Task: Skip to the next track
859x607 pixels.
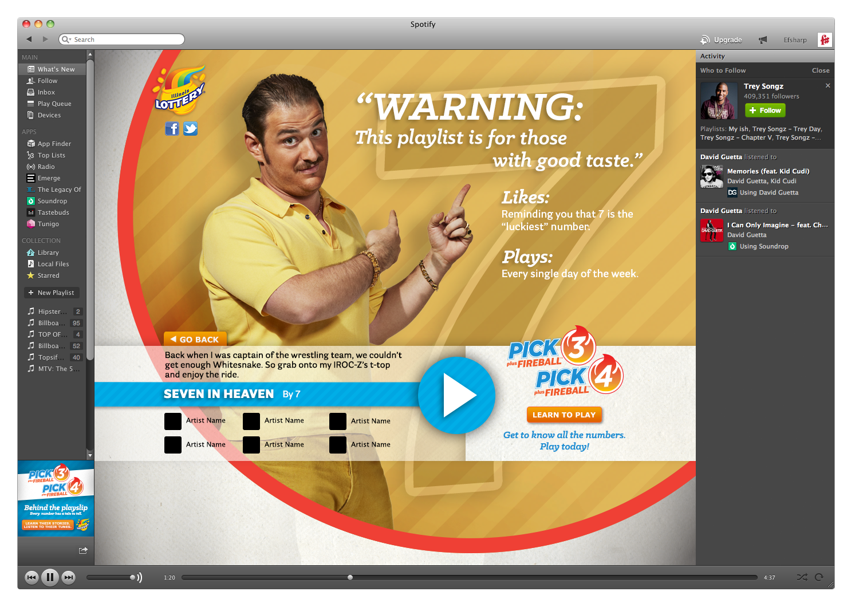Action: (x=69, y=577)
